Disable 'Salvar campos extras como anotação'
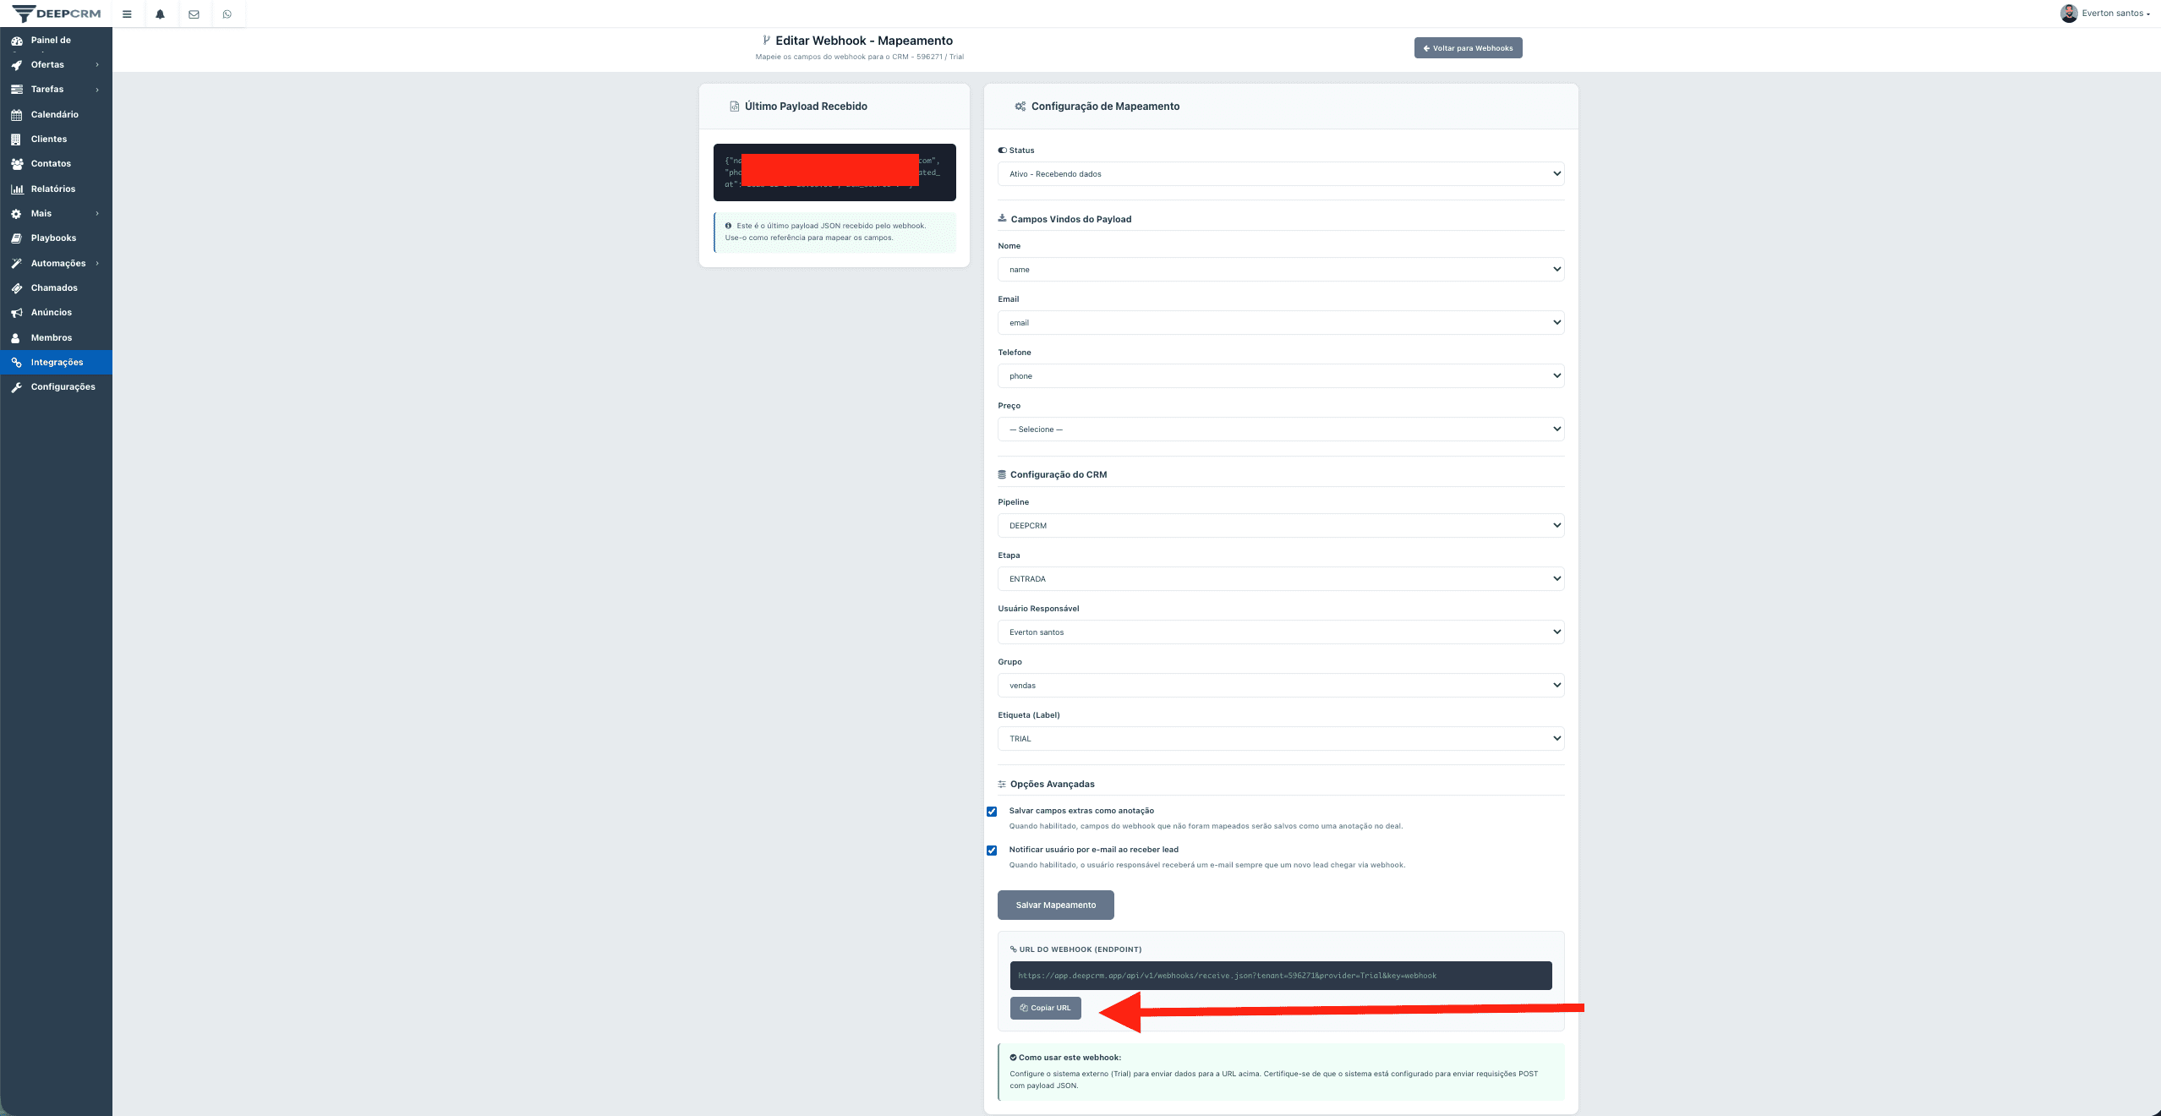This screenshot has height=1116, width=2161. (x=991, y=811)
